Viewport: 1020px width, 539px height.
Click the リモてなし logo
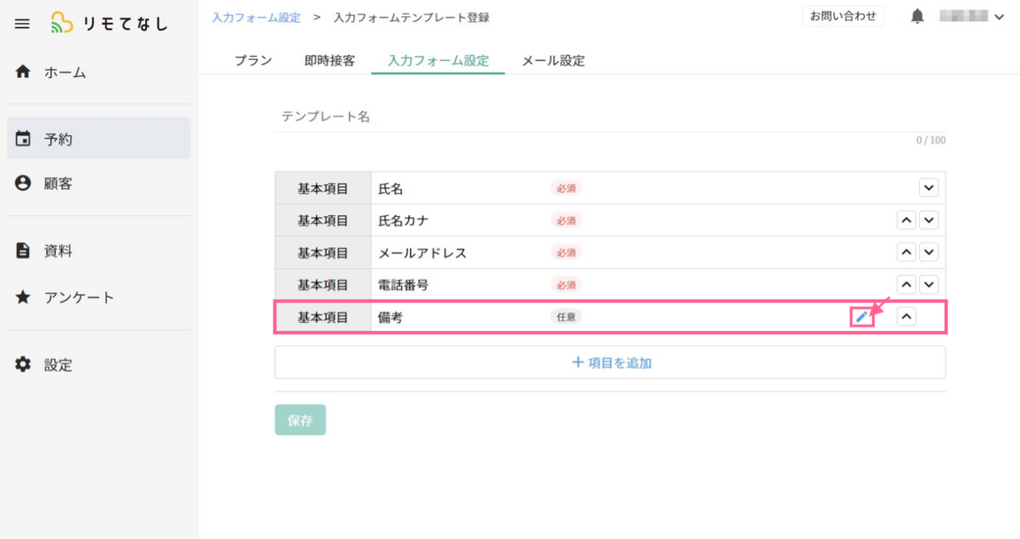point(110,24)
